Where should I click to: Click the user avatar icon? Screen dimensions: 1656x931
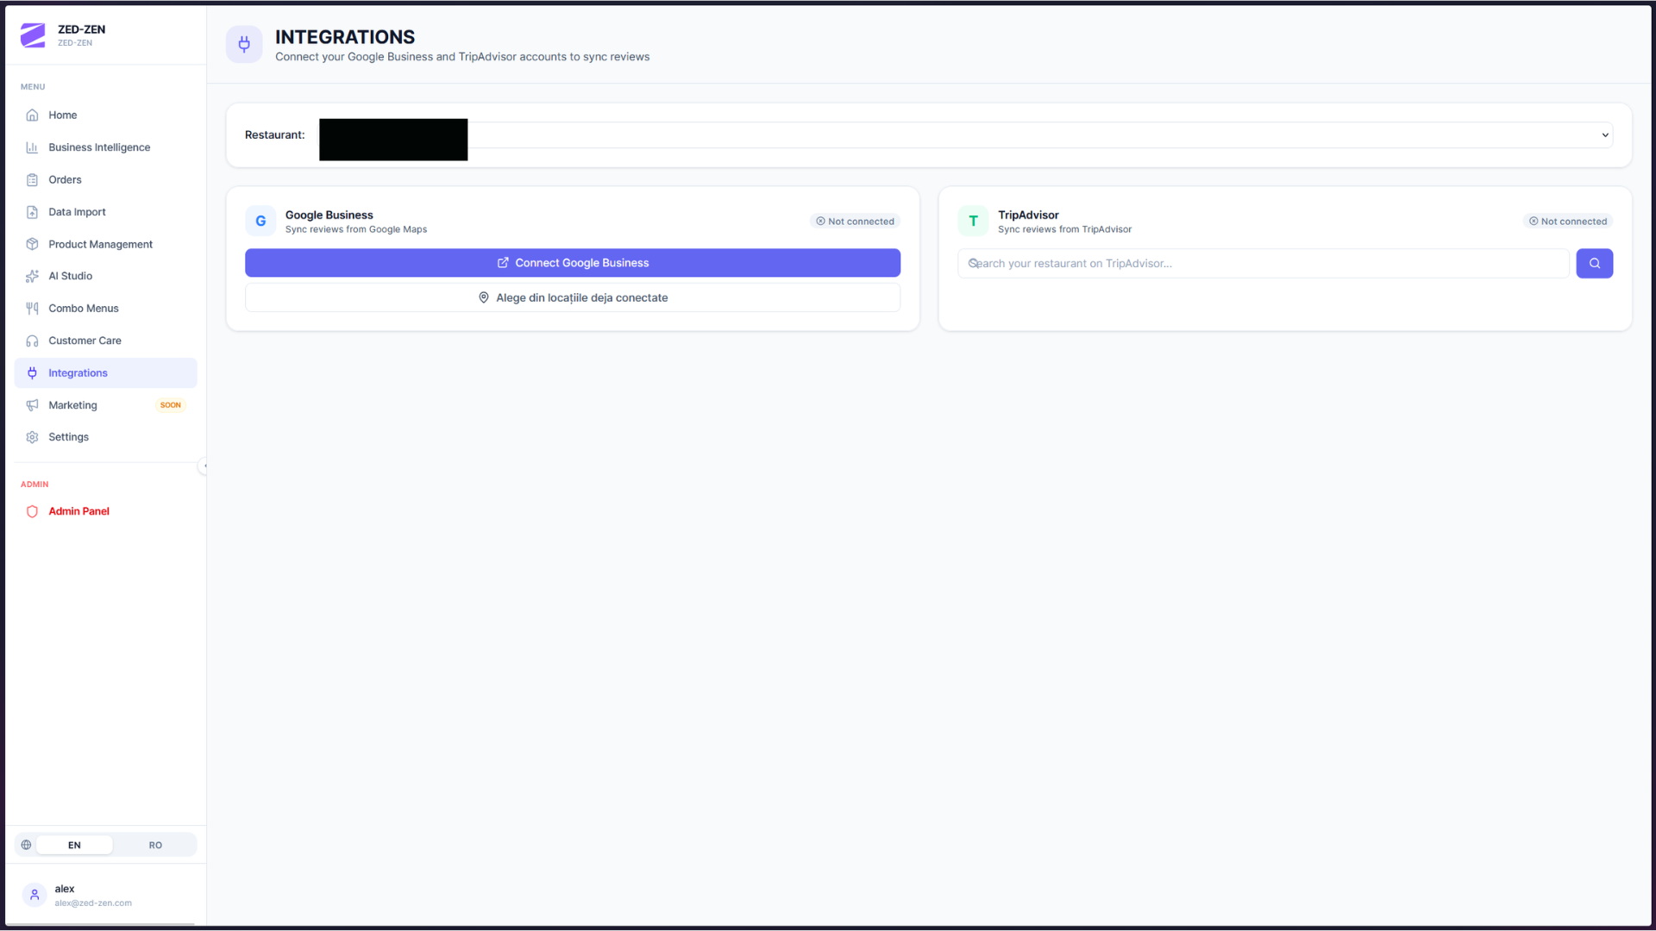[34, 895]
